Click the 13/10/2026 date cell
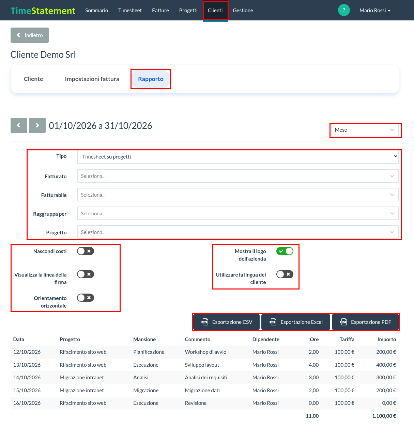 [x=27, y=365]
